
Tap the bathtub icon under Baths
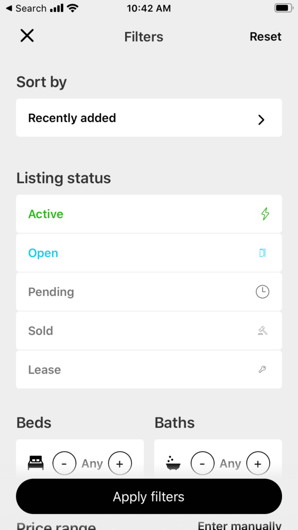(x=173, y=463)
